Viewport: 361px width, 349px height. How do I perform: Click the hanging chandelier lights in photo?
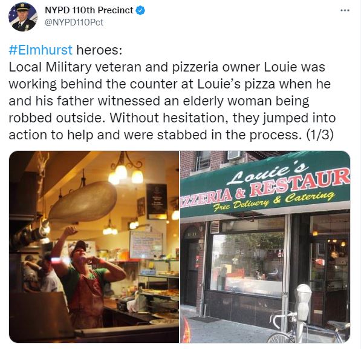[126, 170]
